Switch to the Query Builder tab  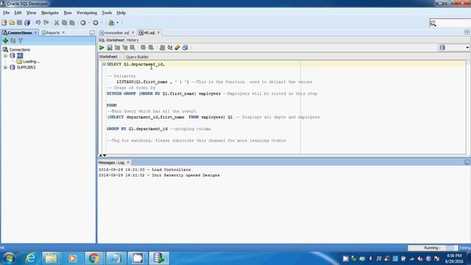pos(137,57)
